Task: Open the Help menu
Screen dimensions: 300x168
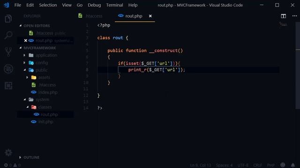Action: 133,5
